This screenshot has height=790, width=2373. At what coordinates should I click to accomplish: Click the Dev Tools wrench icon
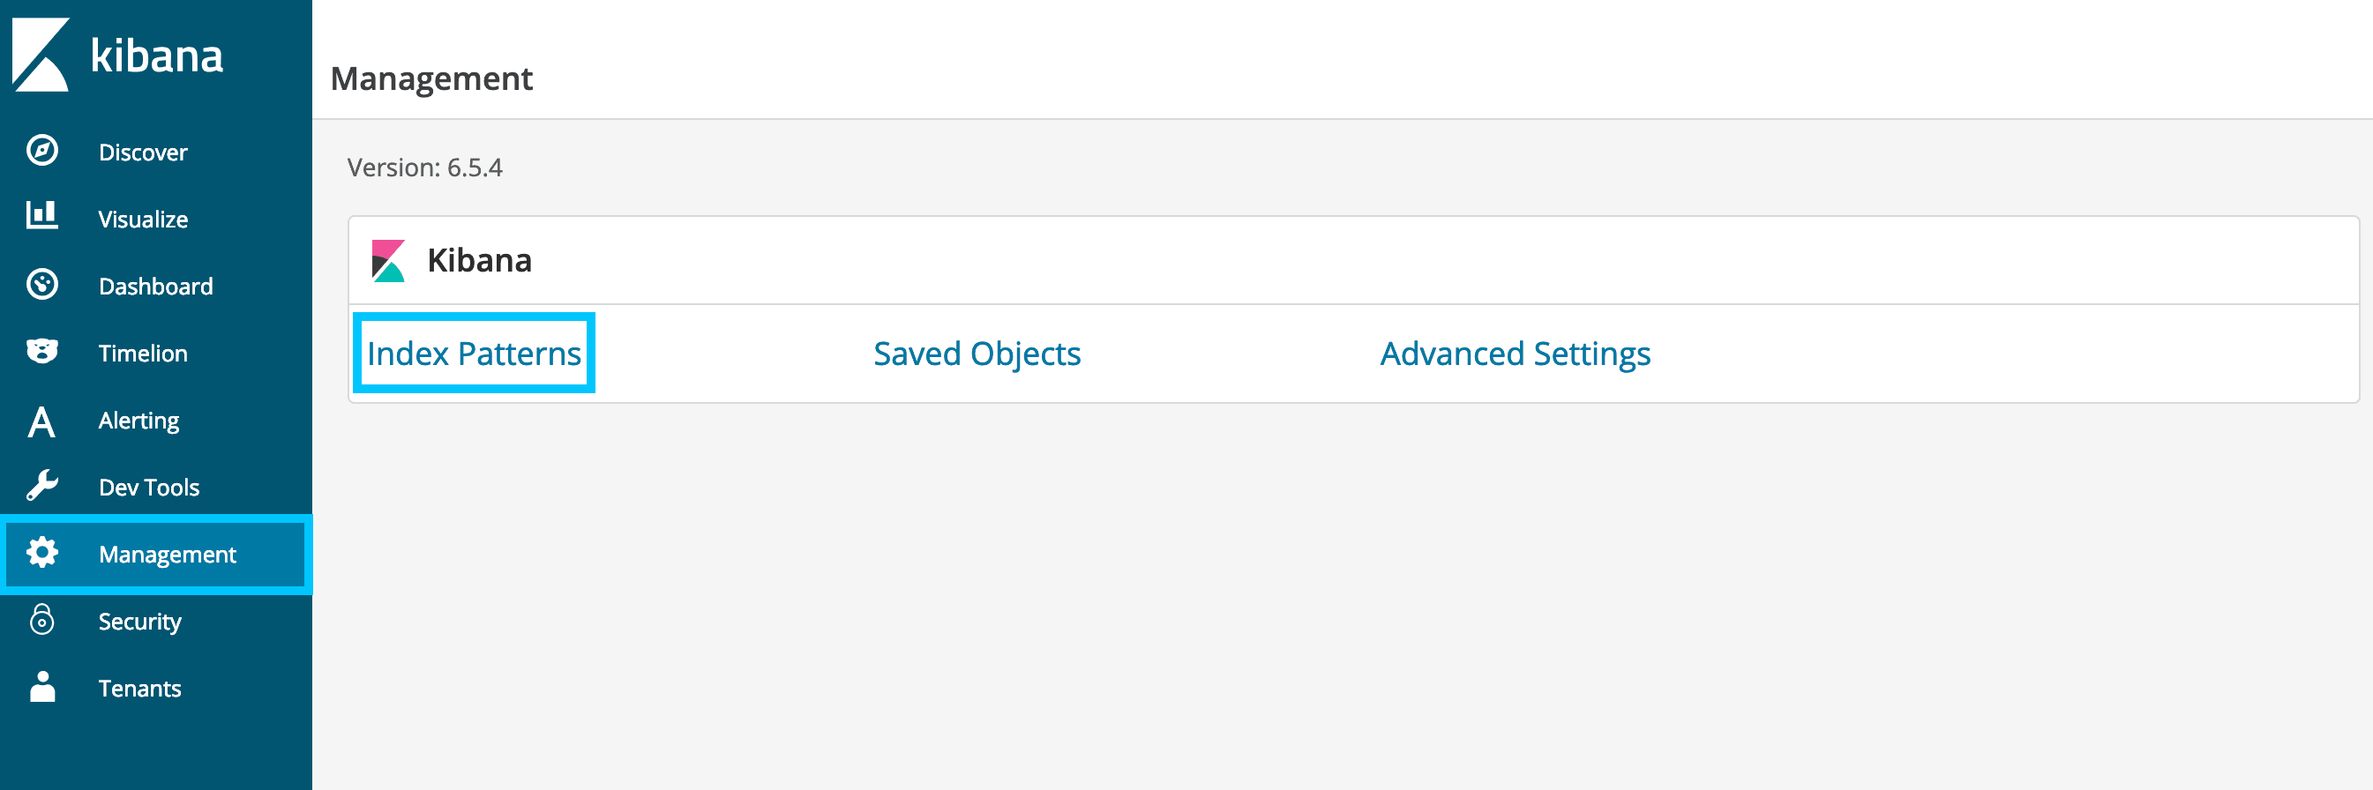[x=42, y=485]
